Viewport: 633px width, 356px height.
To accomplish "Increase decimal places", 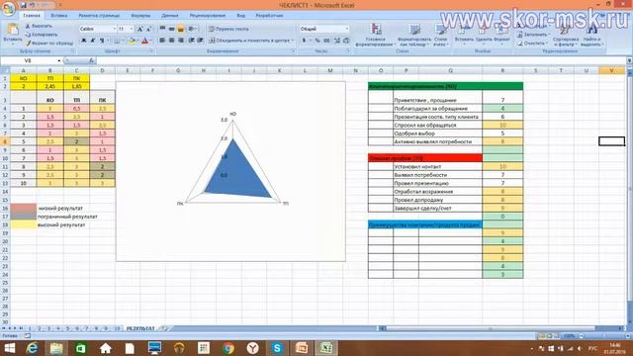I will pyautogui.click(x=337, y=41).
